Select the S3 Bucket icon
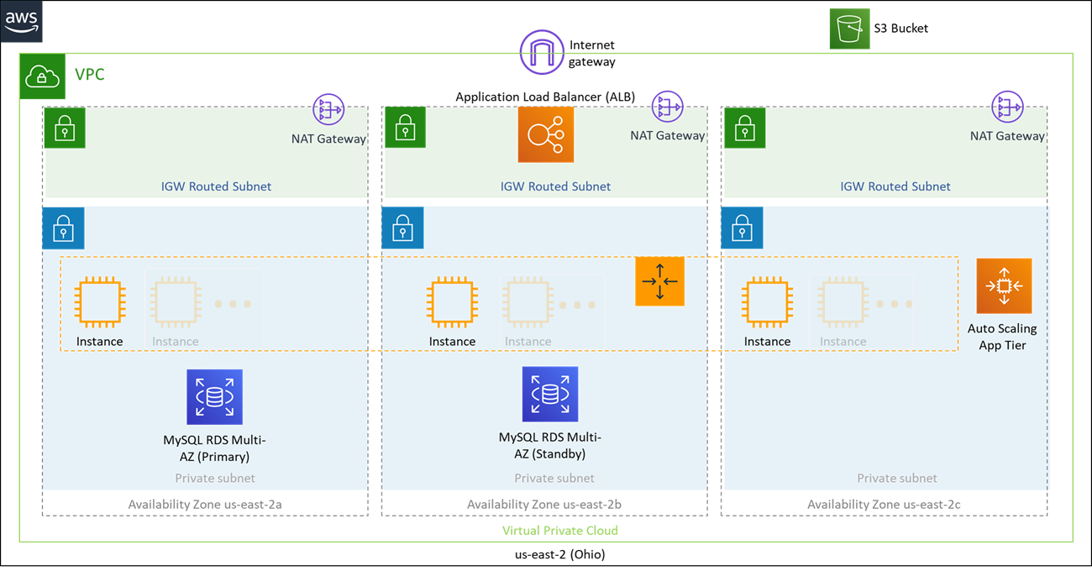 [x=850, y=29]
